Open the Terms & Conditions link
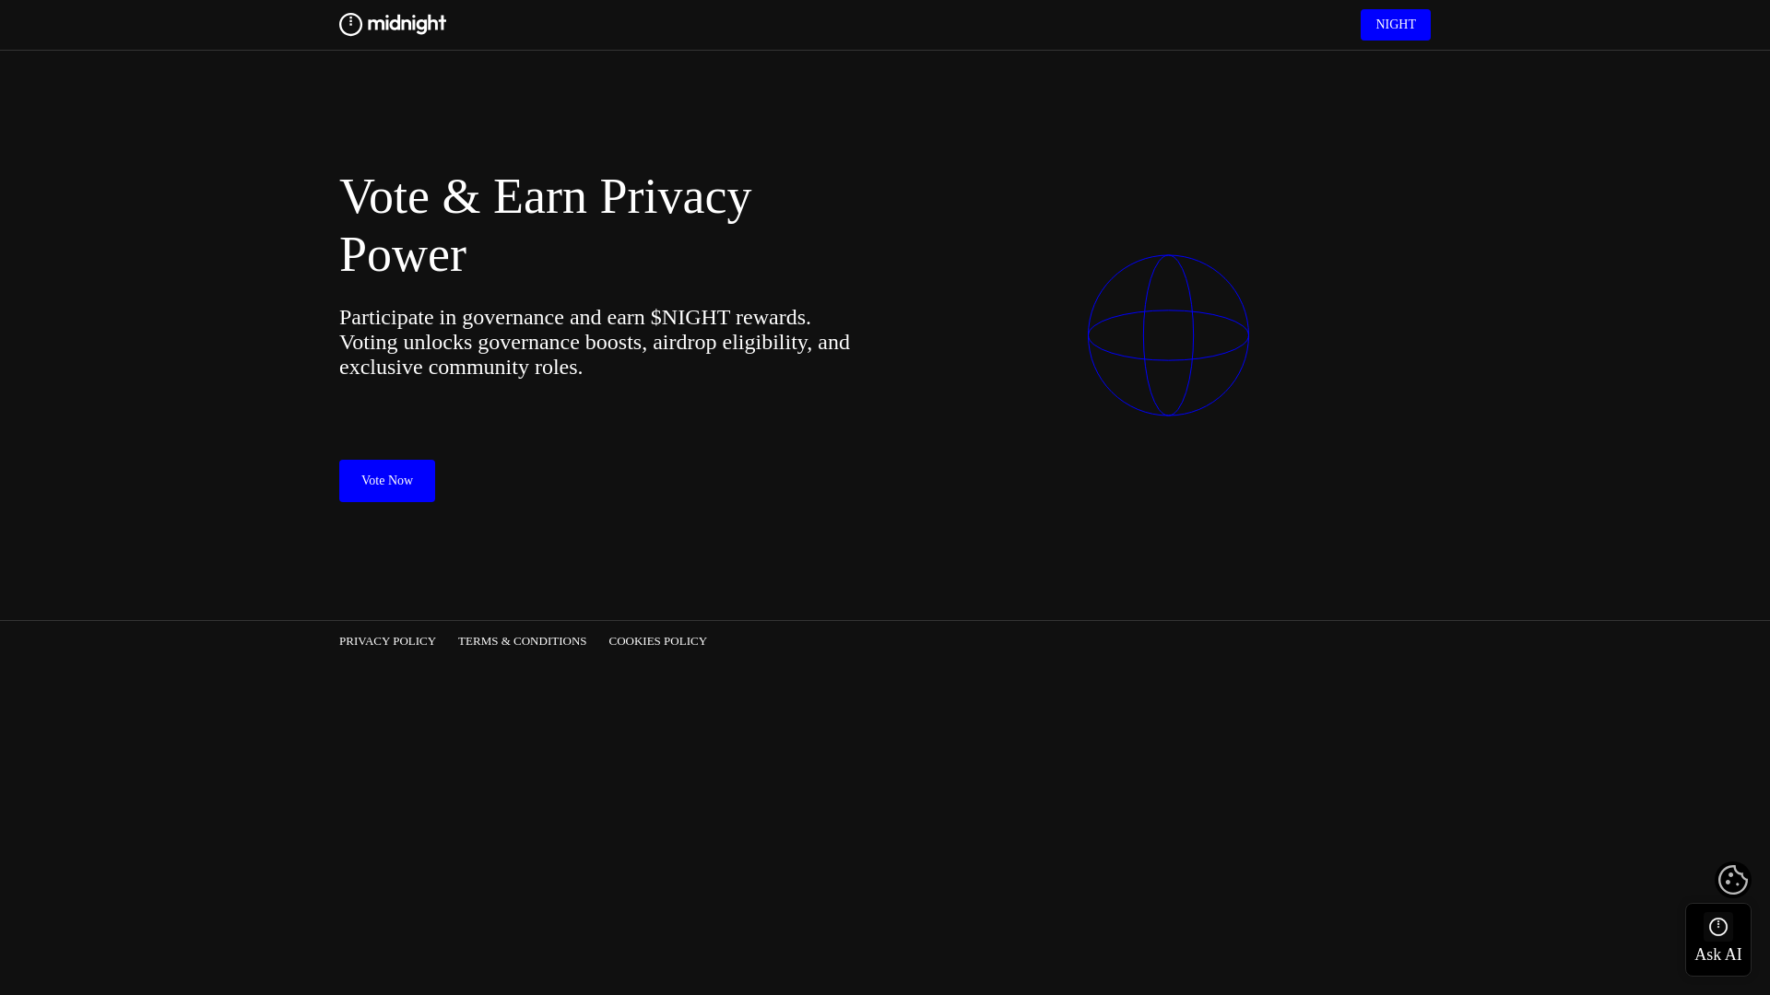This screenshot has width=1770, height=995. coord(522,641)
